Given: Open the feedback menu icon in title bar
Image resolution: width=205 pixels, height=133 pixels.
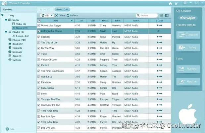Looking at the screenshot, I should (185, 3).
